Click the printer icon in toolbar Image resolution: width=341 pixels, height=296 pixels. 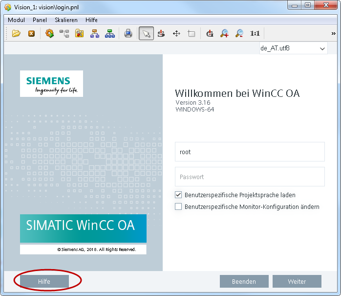128,34
